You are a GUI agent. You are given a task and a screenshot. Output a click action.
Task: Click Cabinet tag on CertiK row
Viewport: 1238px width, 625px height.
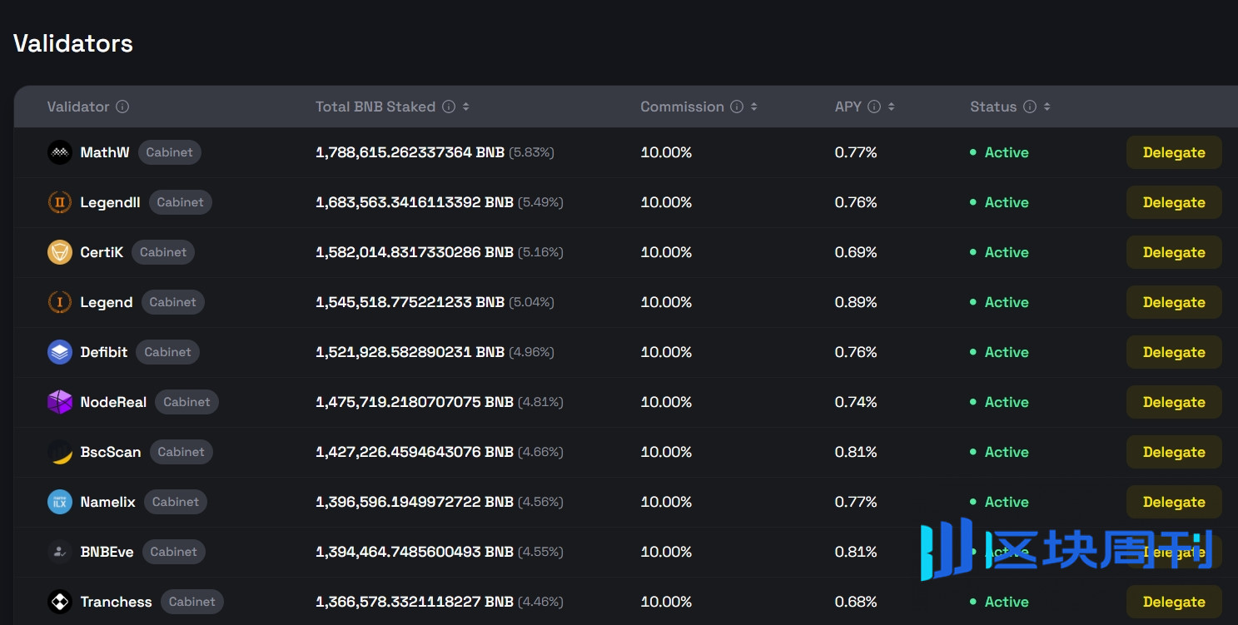click(x=163, y=252)
